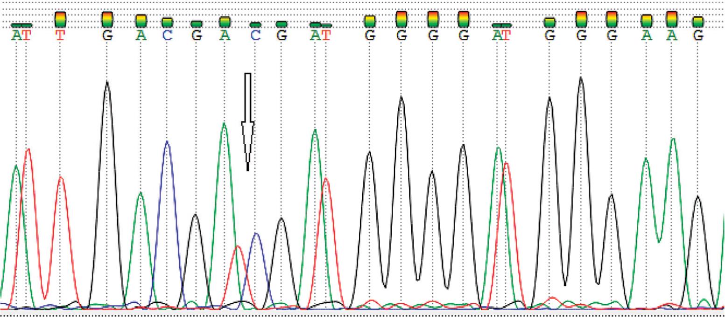Click the green A letter left of arrow
The image size is (725, 317).
pos(225,35)
